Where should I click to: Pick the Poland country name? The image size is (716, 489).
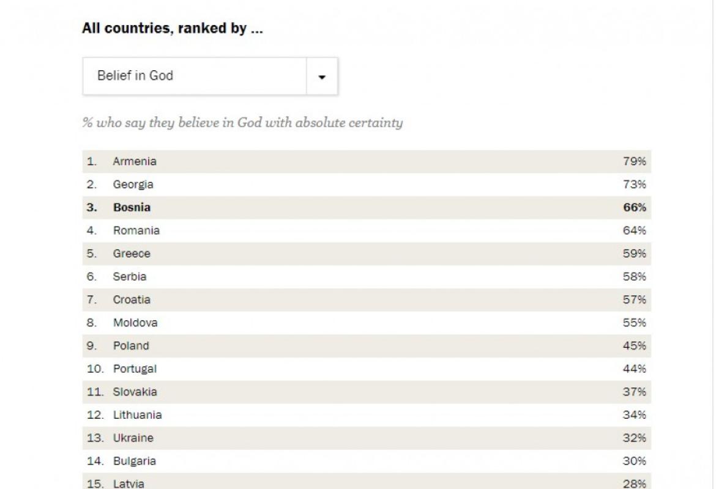(x=131, y=346)
